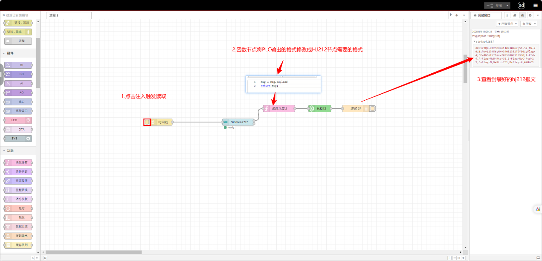Select the 函数计算 2 function node
Viewport: 542px width, 261px height.
point(280,109)
